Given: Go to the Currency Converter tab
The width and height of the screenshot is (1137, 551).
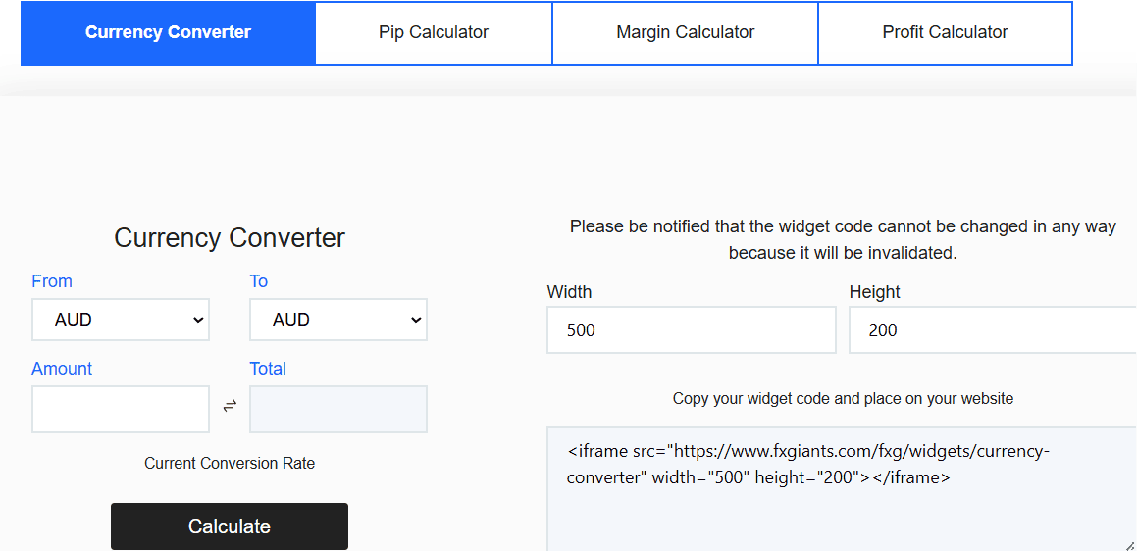Looking at the screenshot, I should point(168,32).
